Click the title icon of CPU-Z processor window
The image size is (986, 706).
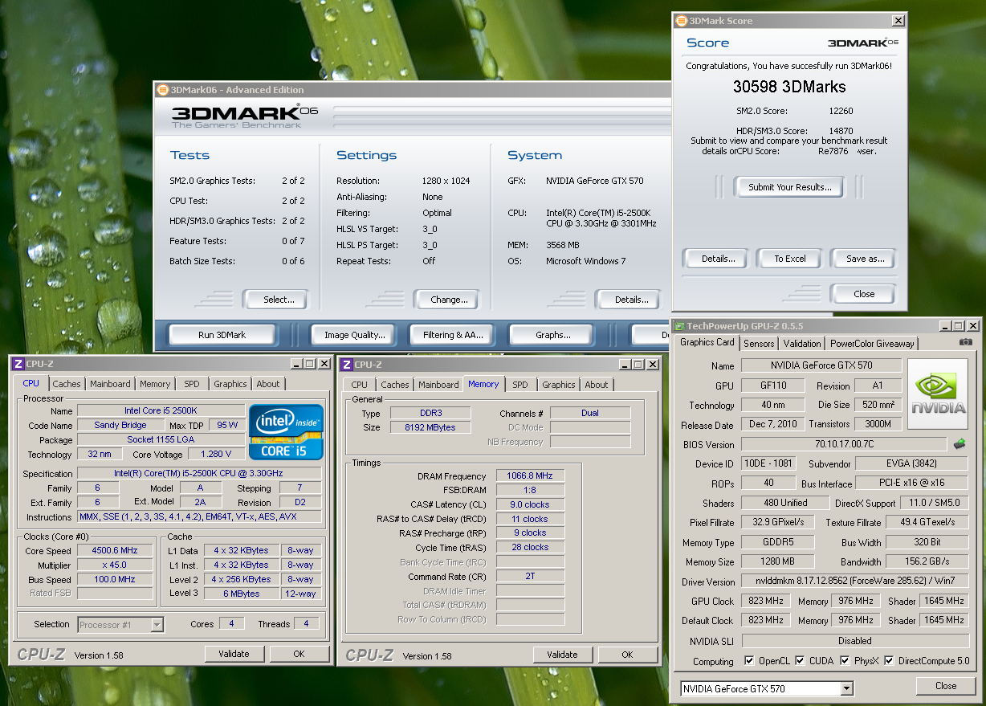tap(18, 364)
